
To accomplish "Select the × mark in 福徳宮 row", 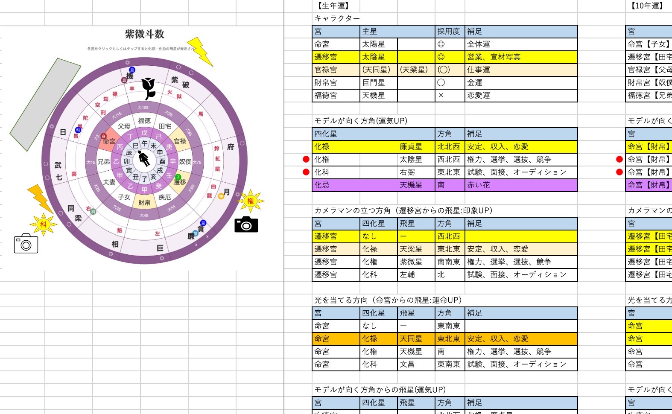I will click(450, 96).
